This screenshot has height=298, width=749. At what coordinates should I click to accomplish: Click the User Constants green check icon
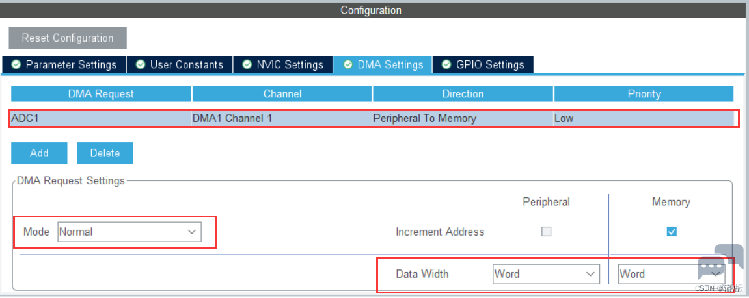(141, 65)
